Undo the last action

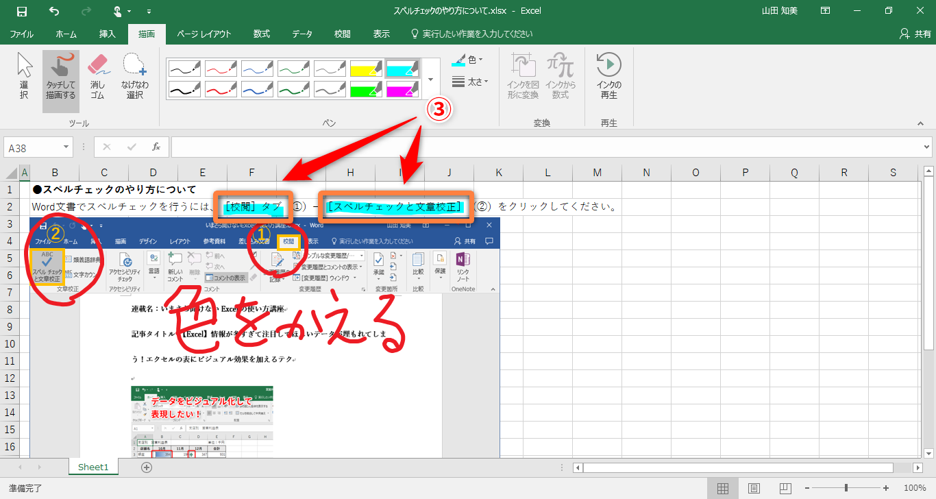[x=55, y=11]
